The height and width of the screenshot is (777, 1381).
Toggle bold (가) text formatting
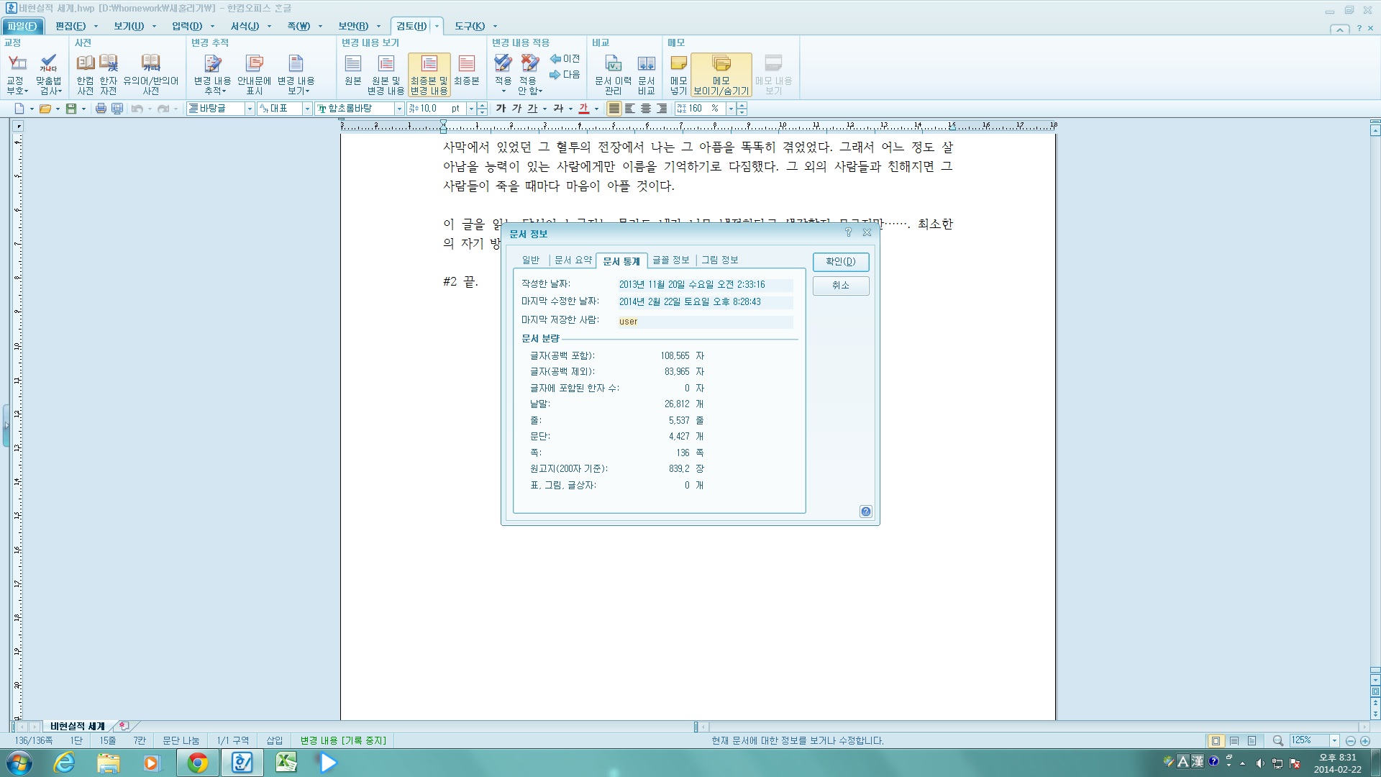(501, 109)
